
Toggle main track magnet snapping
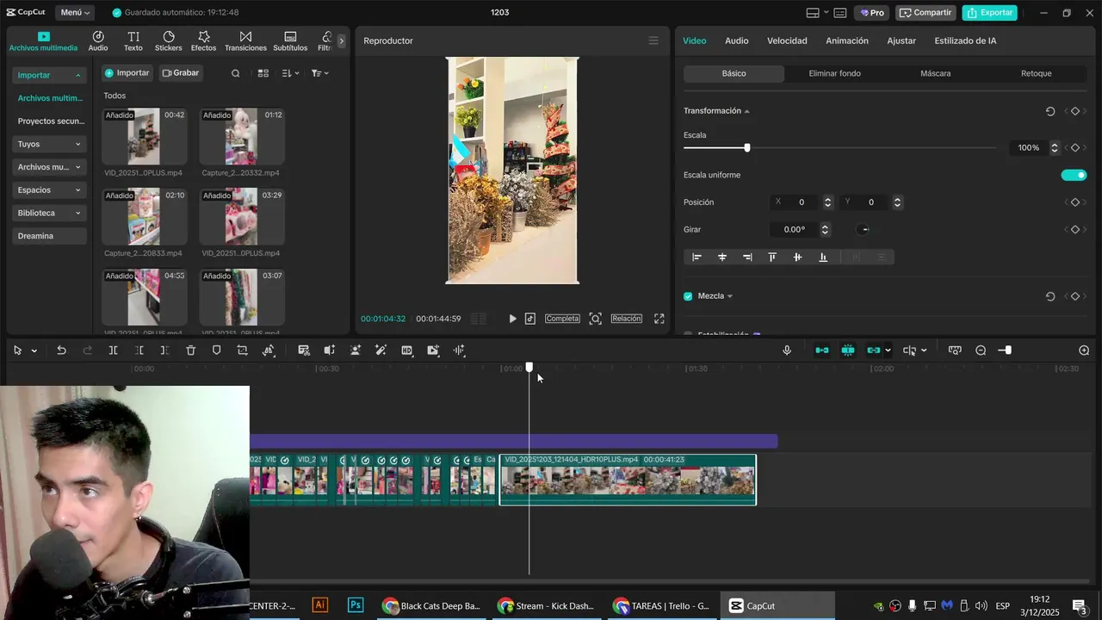coord(822,350)
